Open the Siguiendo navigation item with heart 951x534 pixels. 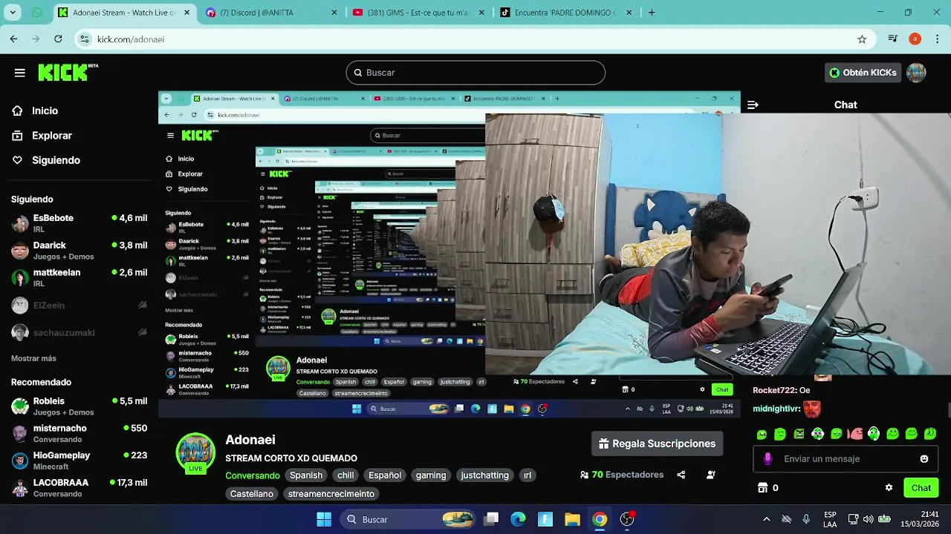(56, 160)
